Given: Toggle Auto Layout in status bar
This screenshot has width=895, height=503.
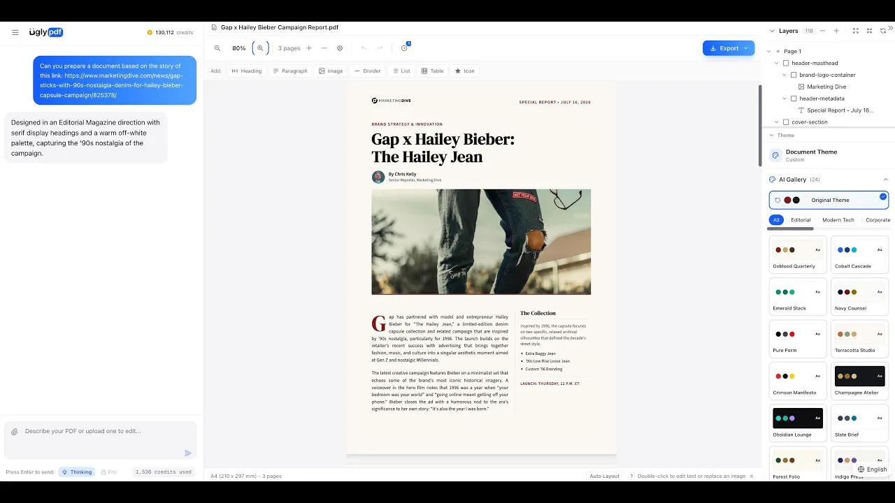Looking at the screenshot, I should (x=604, y=476).
